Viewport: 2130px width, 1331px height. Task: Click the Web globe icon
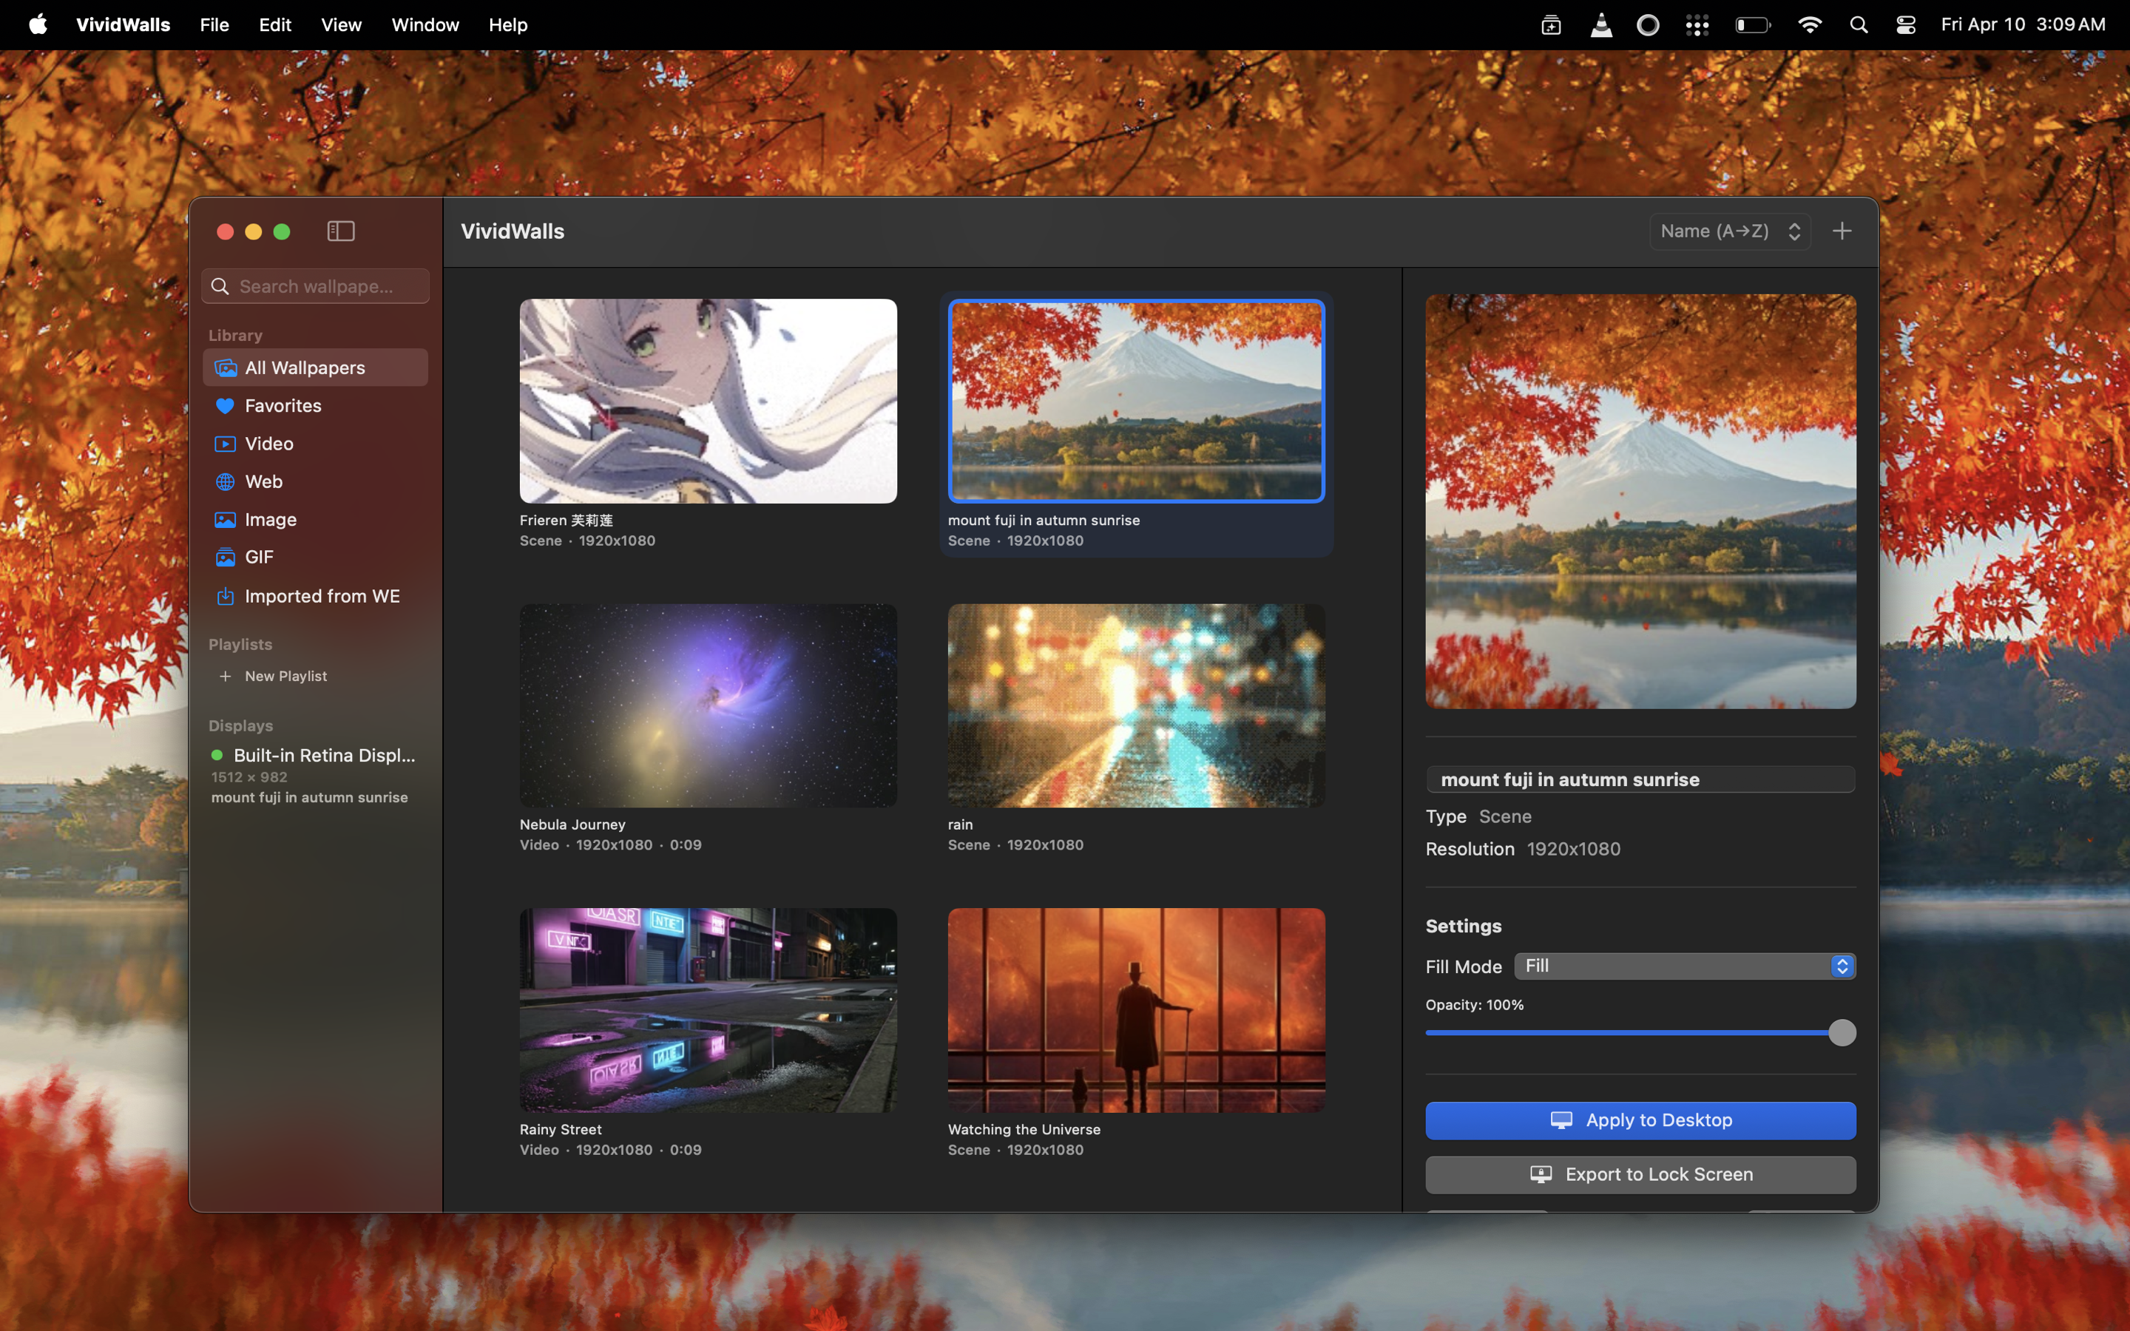click(226, 481)
